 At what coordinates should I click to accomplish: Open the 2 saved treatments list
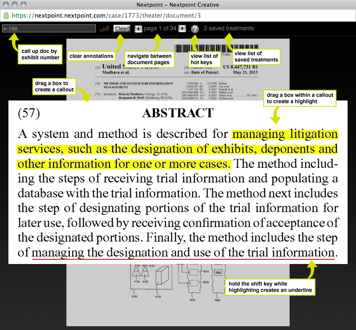tap(229, 29)
